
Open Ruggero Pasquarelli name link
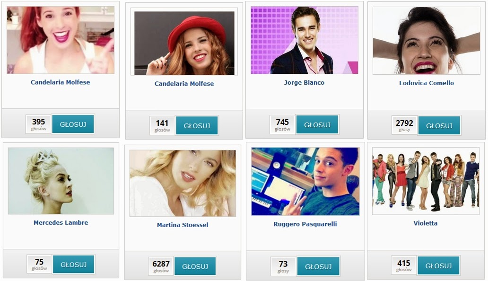point(305,224)
